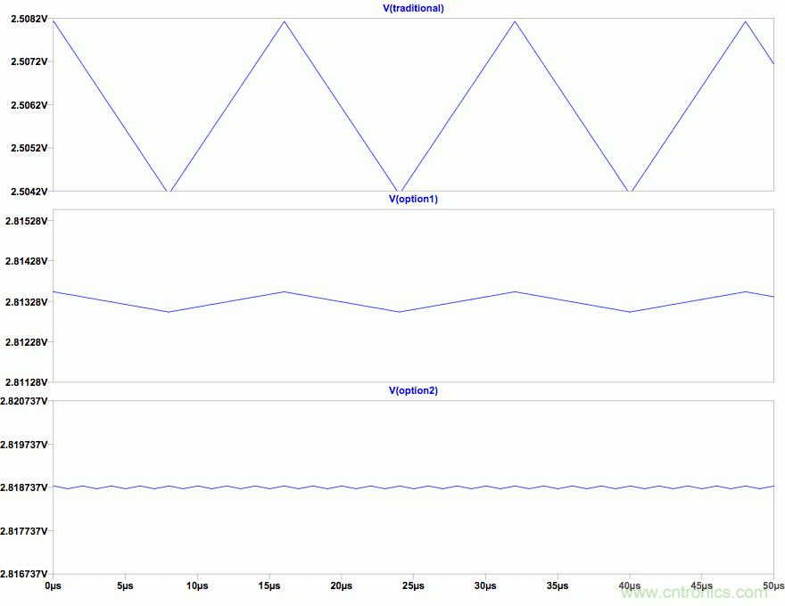Select the 25µs time axis marker
The height and width of the screenshot is (606, 785).
(413, 586)
